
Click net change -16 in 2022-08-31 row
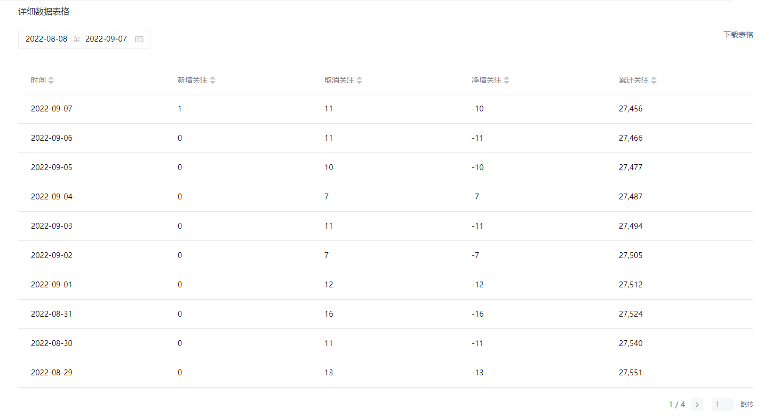tap(477, 314)
